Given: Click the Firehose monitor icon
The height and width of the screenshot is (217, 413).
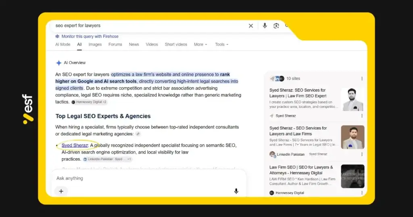Looking at the screenshot, I should click(x=57, y=36).
